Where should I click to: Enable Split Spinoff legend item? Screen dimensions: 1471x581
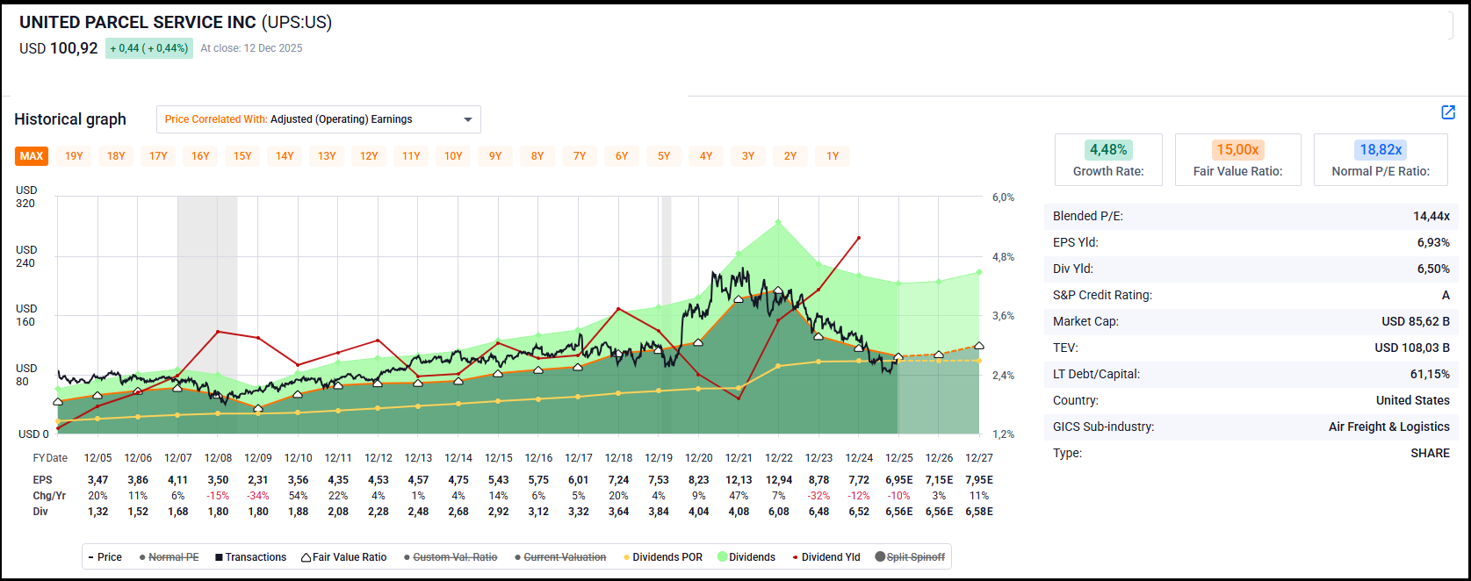click(x=910, y=557)
